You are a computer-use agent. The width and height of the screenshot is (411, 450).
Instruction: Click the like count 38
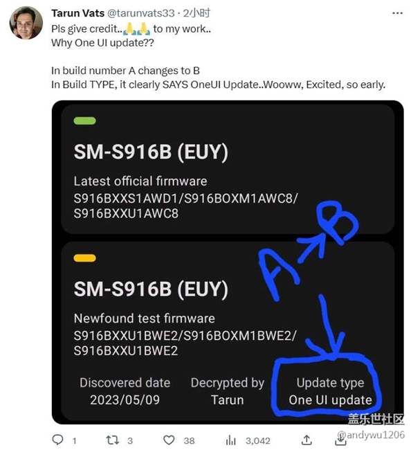coord(189,440)
